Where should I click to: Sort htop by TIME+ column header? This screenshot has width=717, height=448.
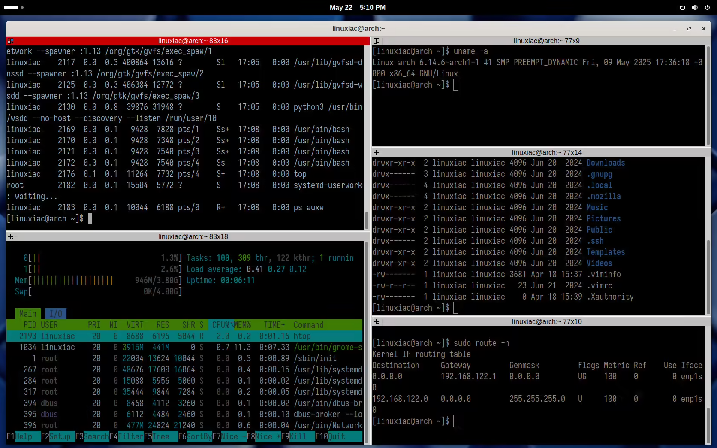click(274, 325)
